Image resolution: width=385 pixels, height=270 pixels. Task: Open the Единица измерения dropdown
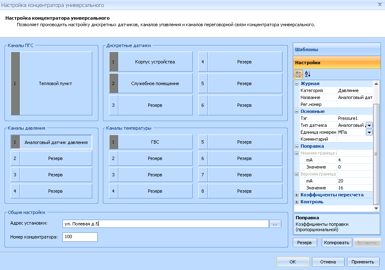tap(369, 132)
